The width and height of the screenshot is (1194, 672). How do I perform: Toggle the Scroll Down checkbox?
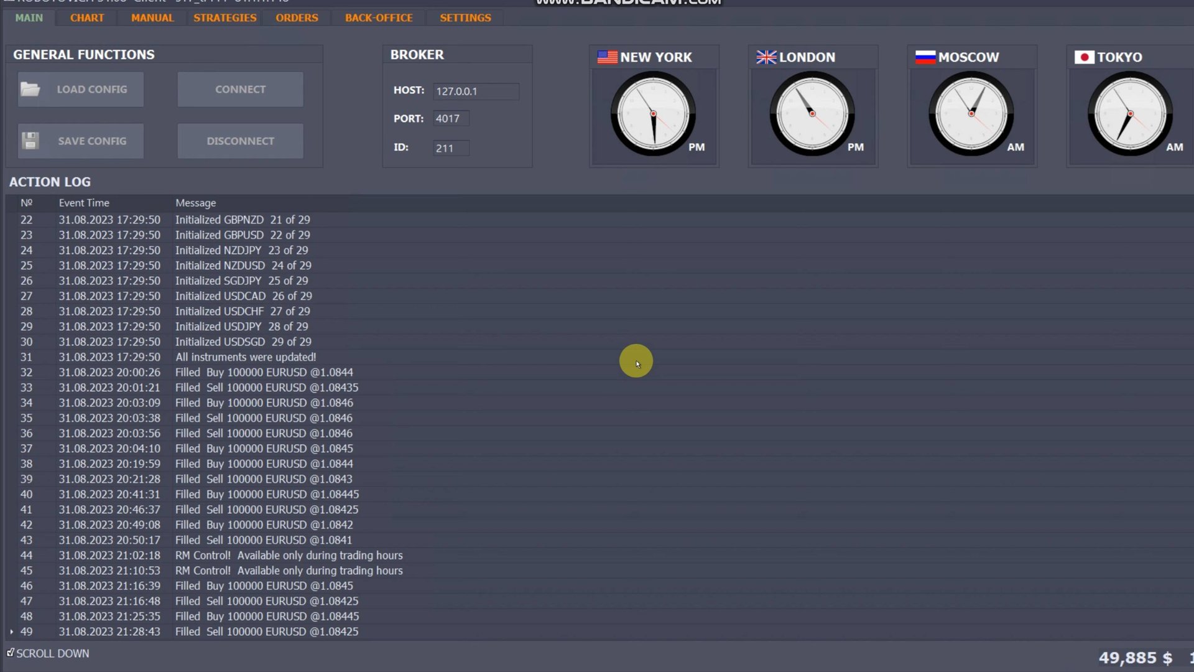(x=11, y=653)
